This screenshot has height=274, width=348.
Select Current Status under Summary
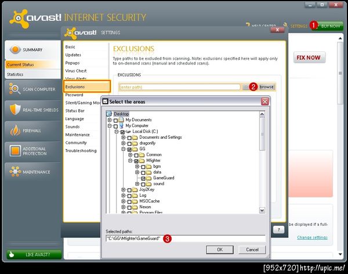(32, 64)
